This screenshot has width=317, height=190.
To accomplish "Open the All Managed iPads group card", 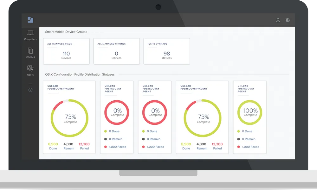I will pos(66,51).
